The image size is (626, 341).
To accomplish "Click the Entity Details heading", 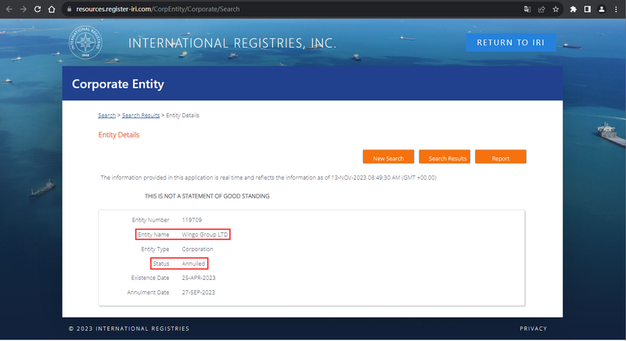I will (119, 135).
